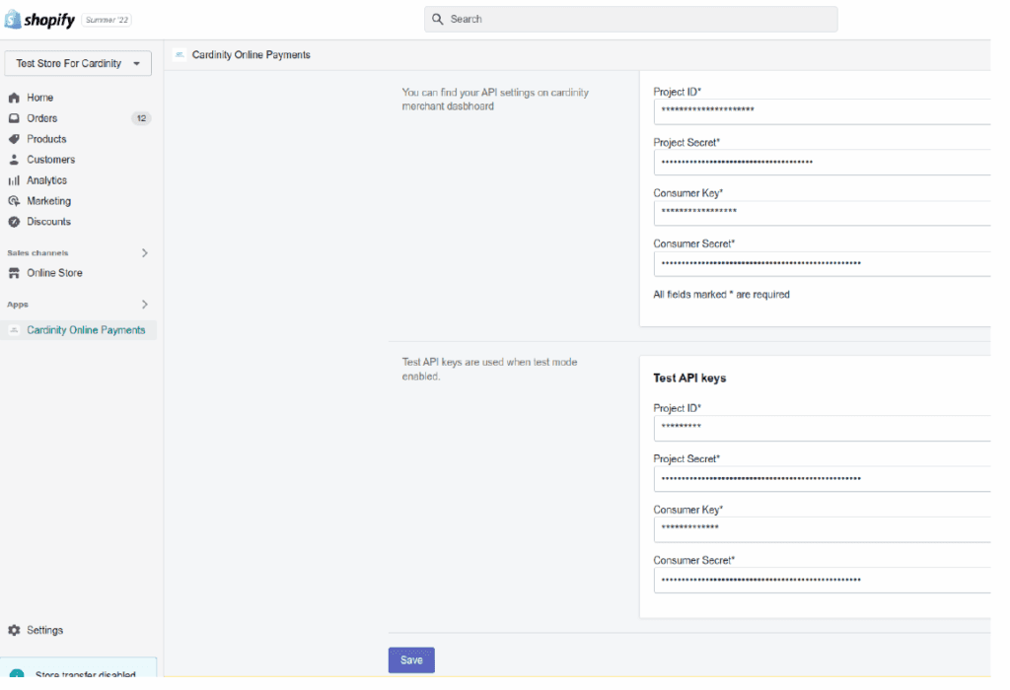Click the Orders inbox icon

click(14, 118)
